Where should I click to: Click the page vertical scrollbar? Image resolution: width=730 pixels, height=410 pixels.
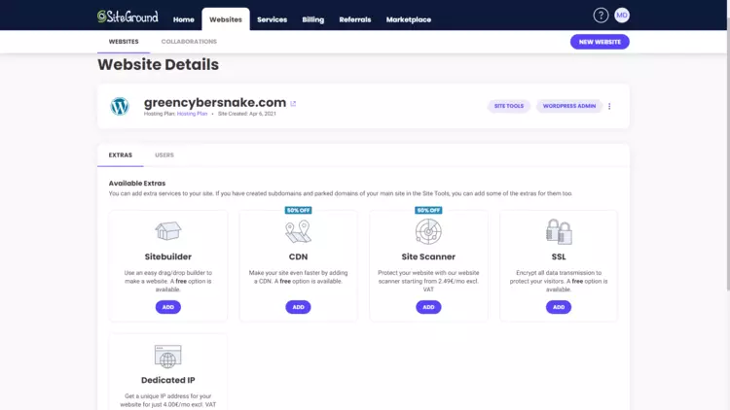click(x=727, y=154)
